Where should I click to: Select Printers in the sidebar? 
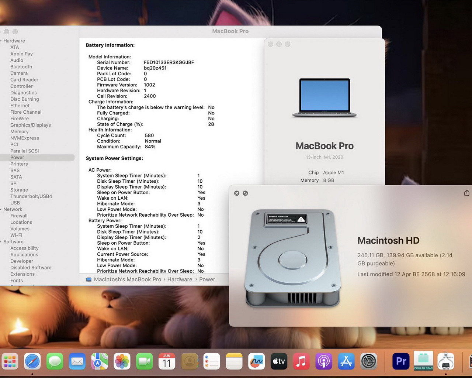(19, 164)
